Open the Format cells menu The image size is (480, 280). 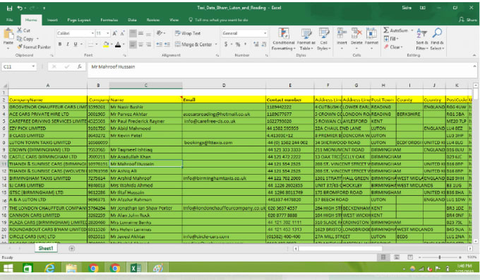371,39
